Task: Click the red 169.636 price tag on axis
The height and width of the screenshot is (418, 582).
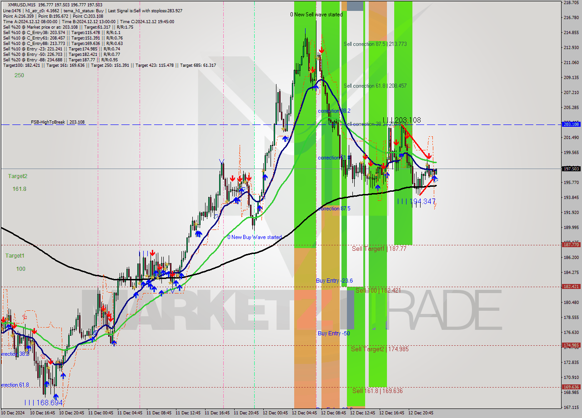Action: [571, 387]
